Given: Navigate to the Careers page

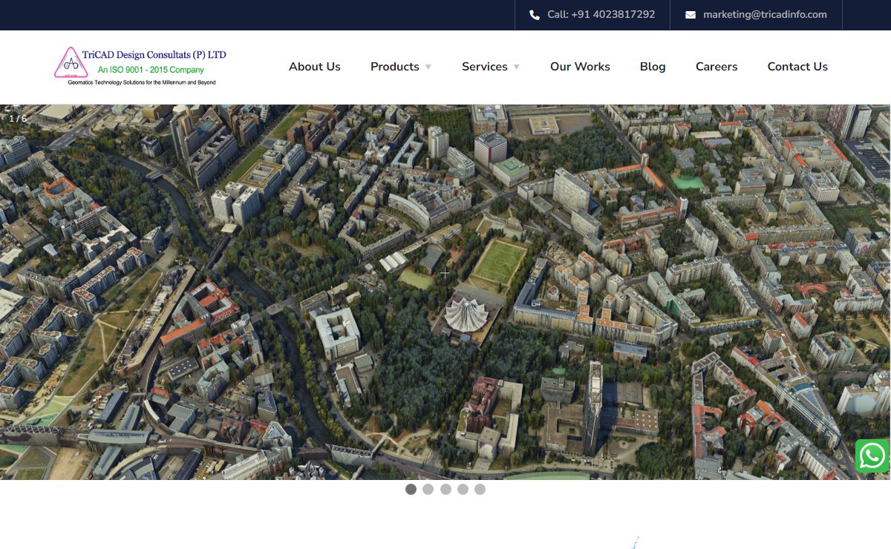Looking at the screenshot, I should [x=717, y=67].
